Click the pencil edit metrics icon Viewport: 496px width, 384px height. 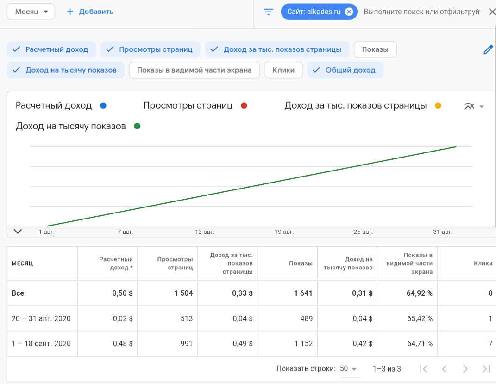[488, 50]
